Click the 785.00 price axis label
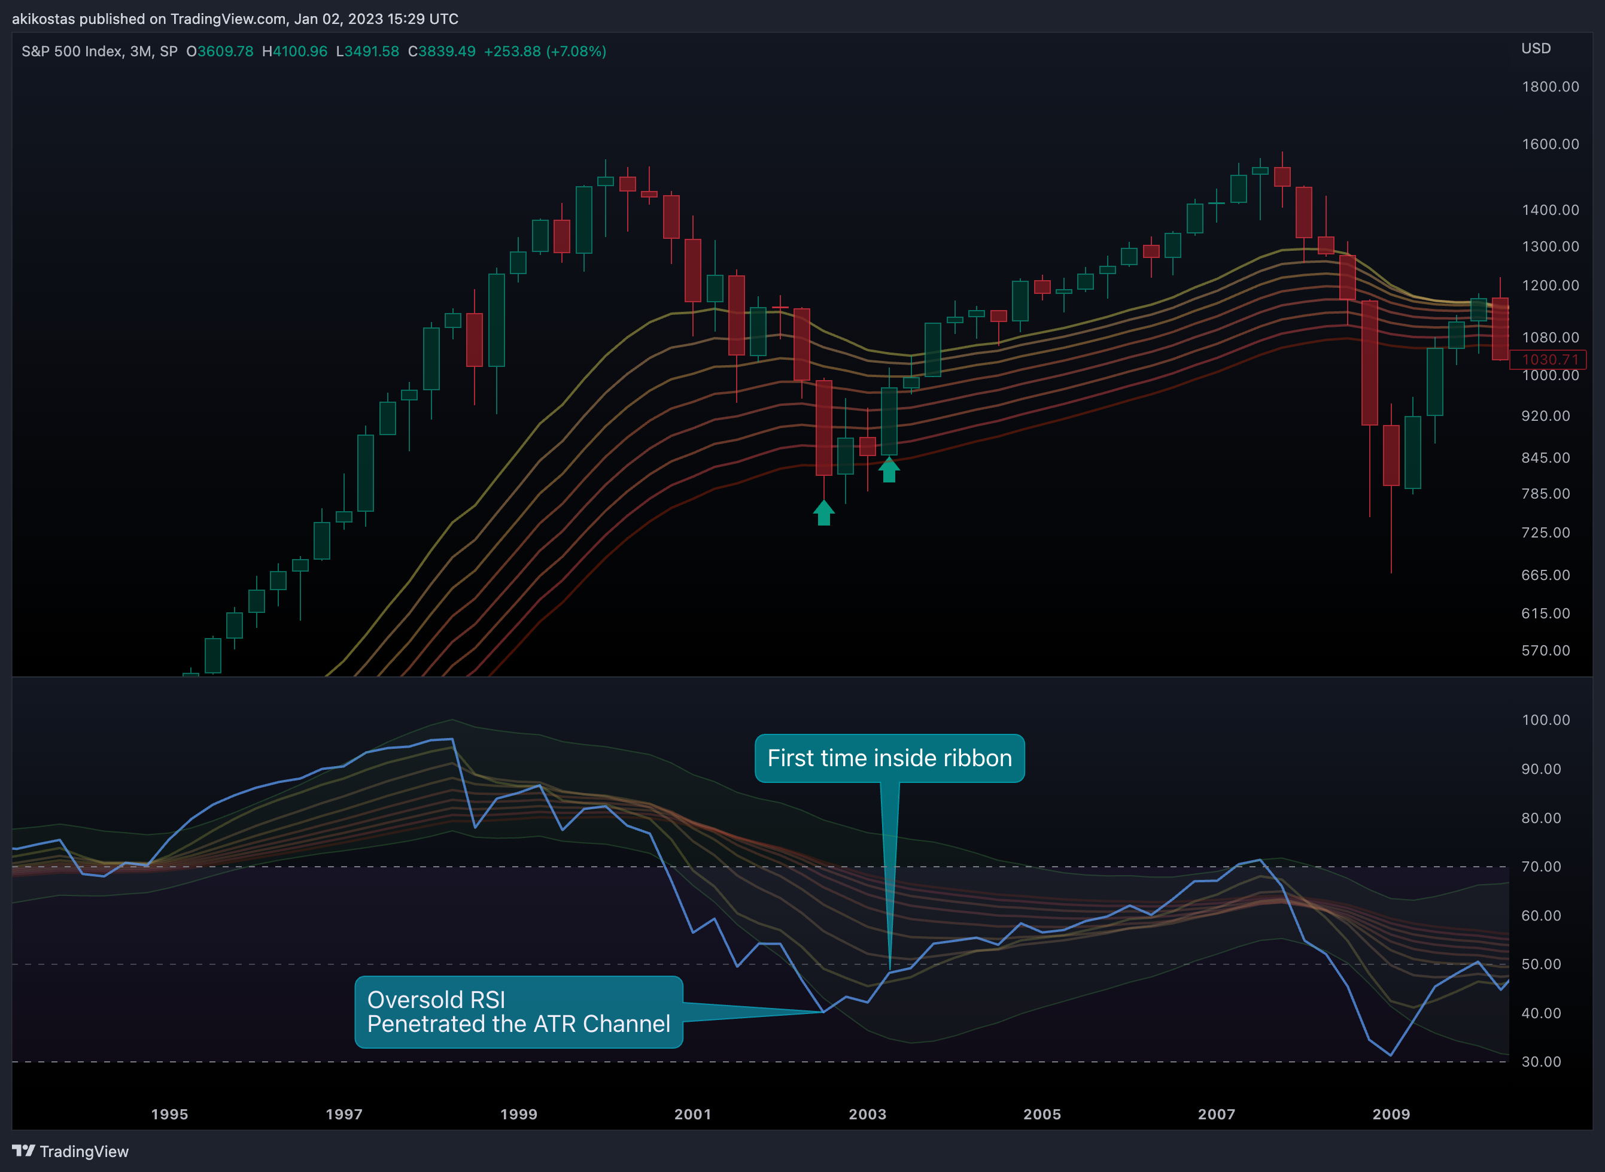 [1545, 494]
